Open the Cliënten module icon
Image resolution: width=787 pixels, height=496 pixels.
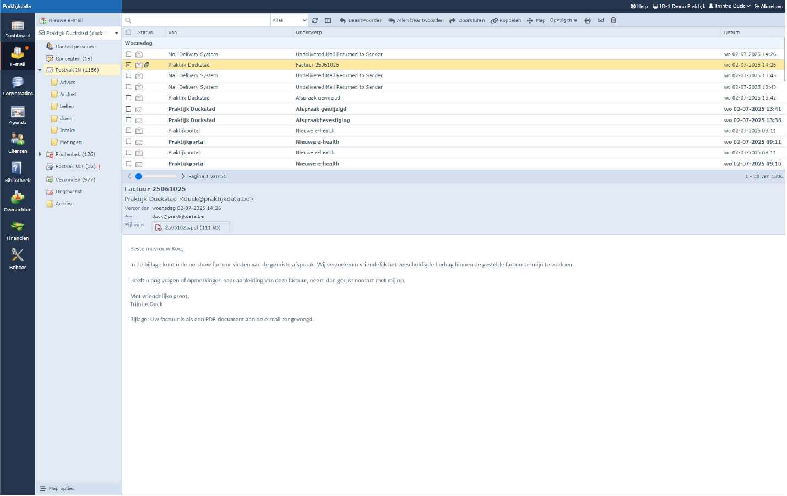point(18,143)
